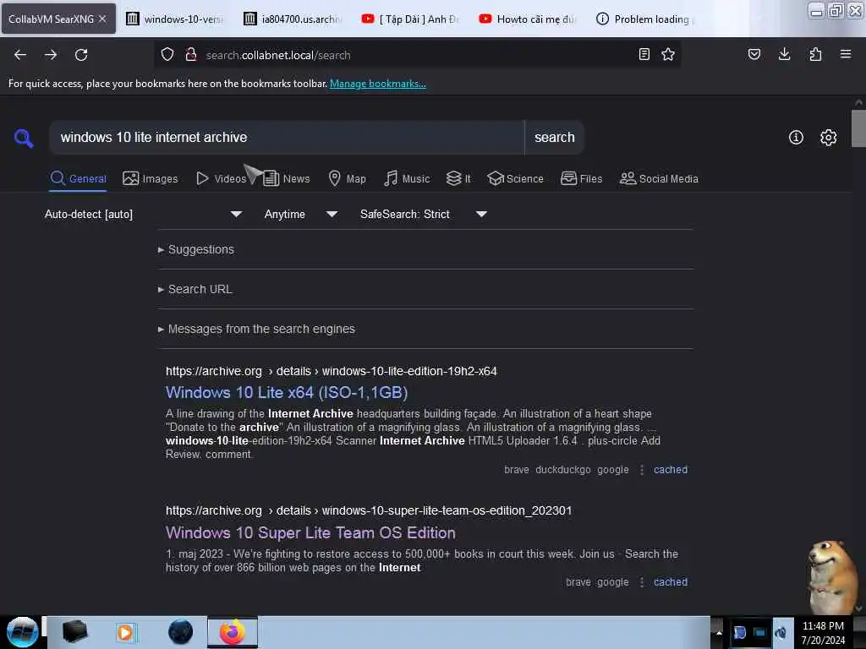The image size is (866, 649).
Task: Select the Science search category
Action: point(515,178)
